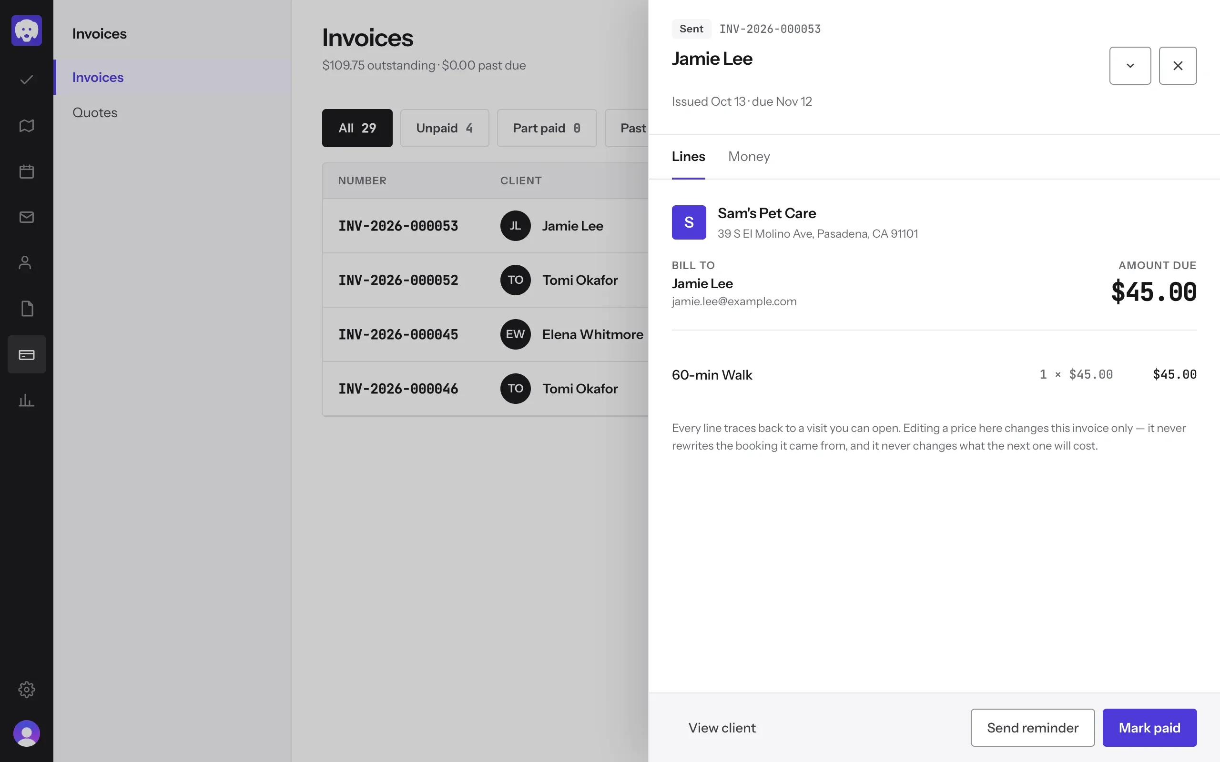
Task: Open the map icon in sidebar
Action: click(27, 125)
